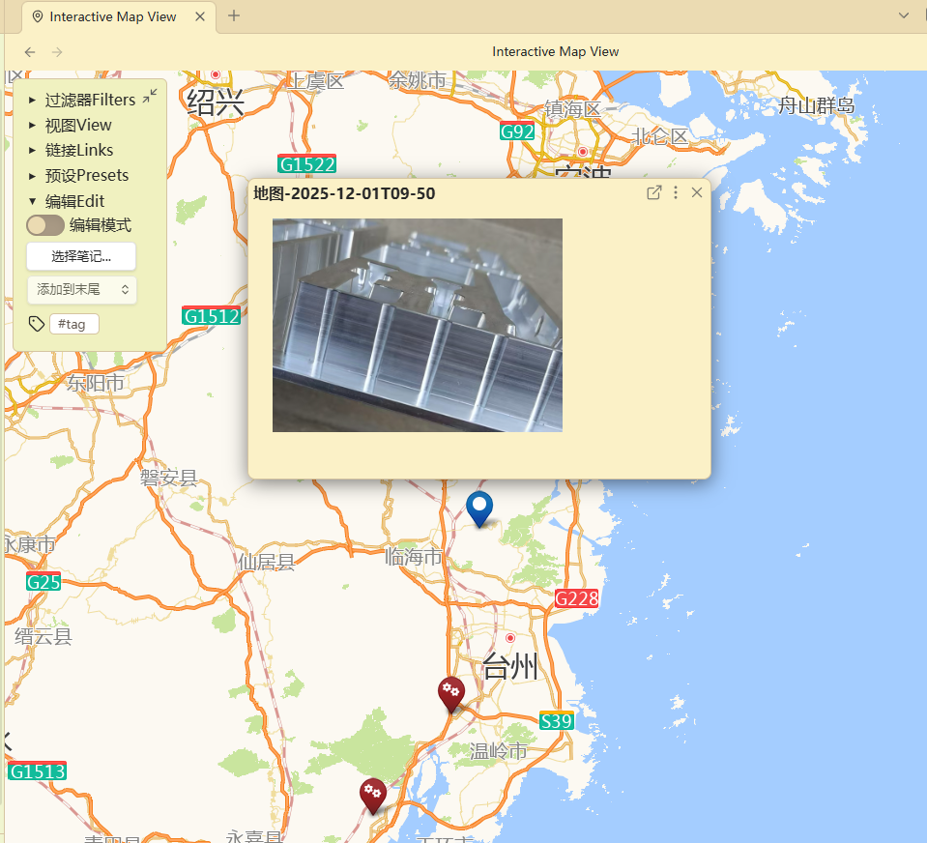Toggle the 编辑模式 edit mode switch
The width and height of the screenshot is (927, 843).
45,225
